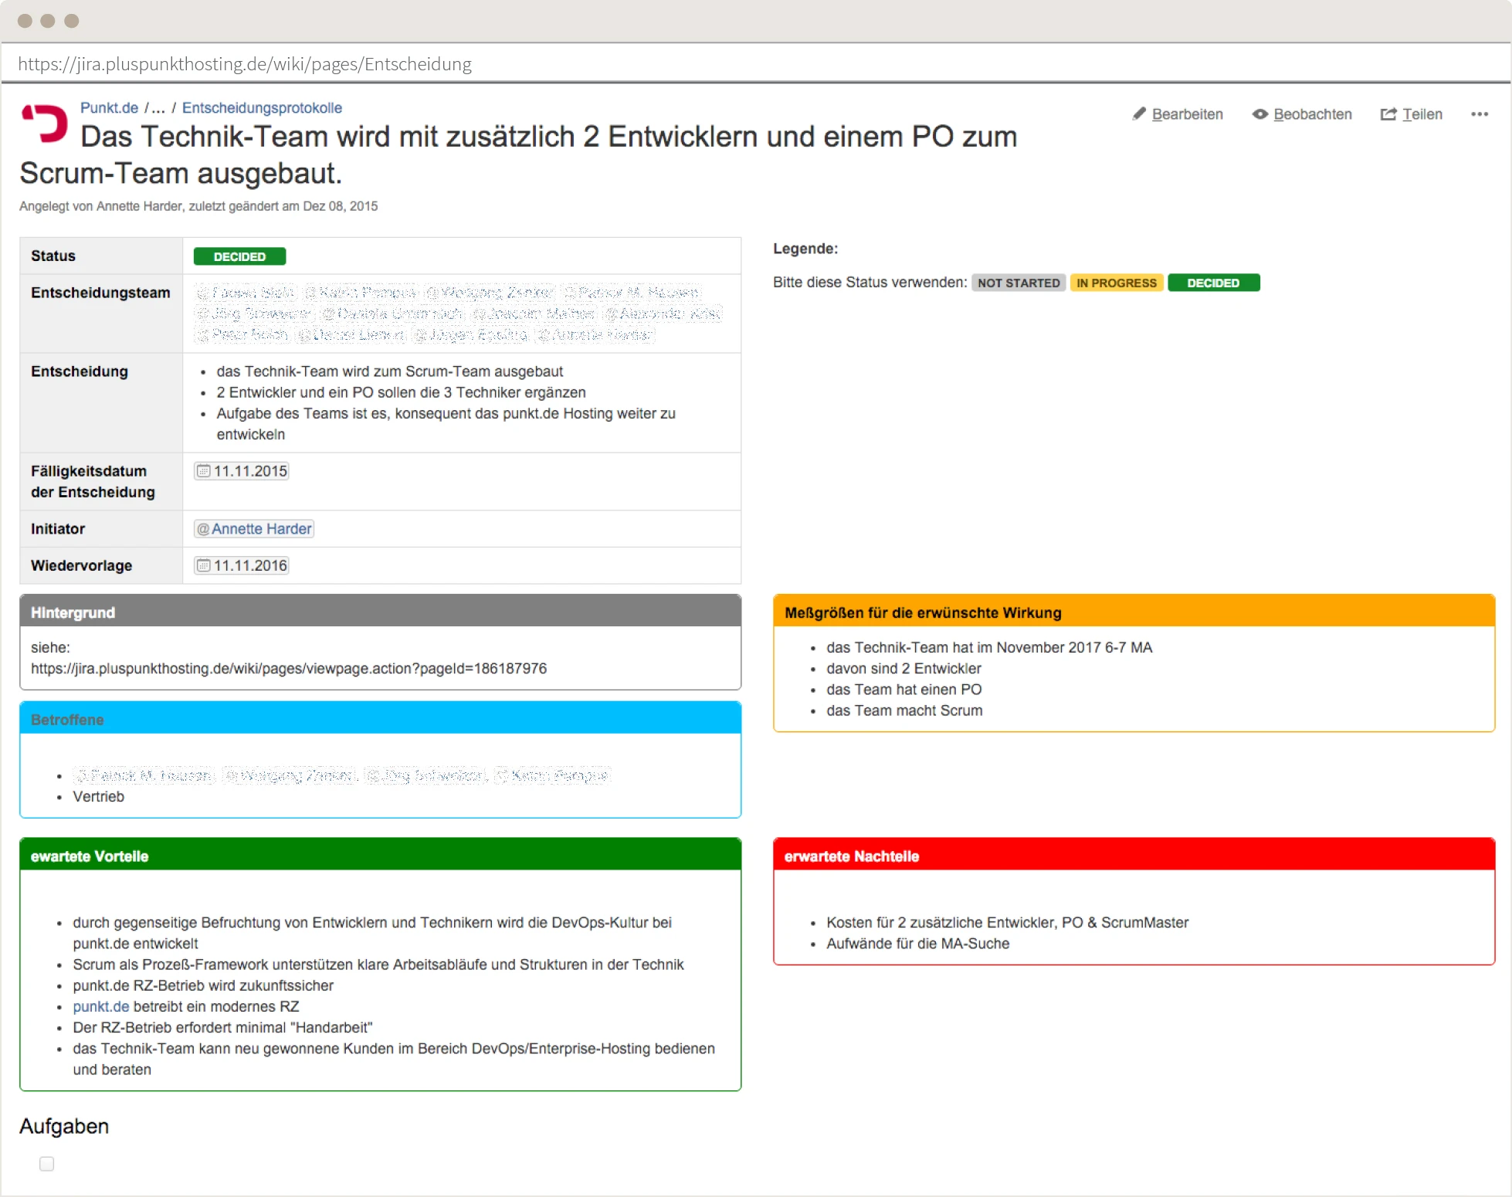Open the @Annette Harder mention in Initiator row
This screenshot has height=1197, width=1512.
[x=254, y=529]
